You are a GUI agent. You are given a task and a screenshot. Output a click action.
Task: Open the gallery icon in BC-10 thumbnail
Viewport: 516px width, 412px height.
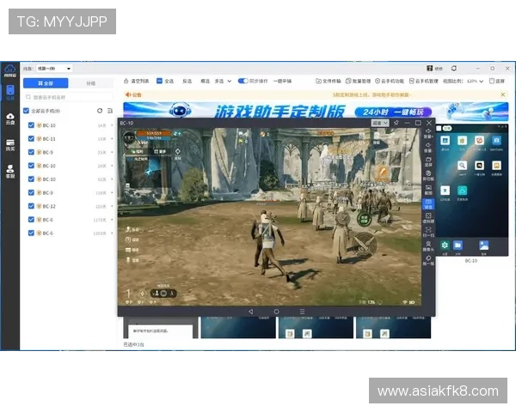483,245
